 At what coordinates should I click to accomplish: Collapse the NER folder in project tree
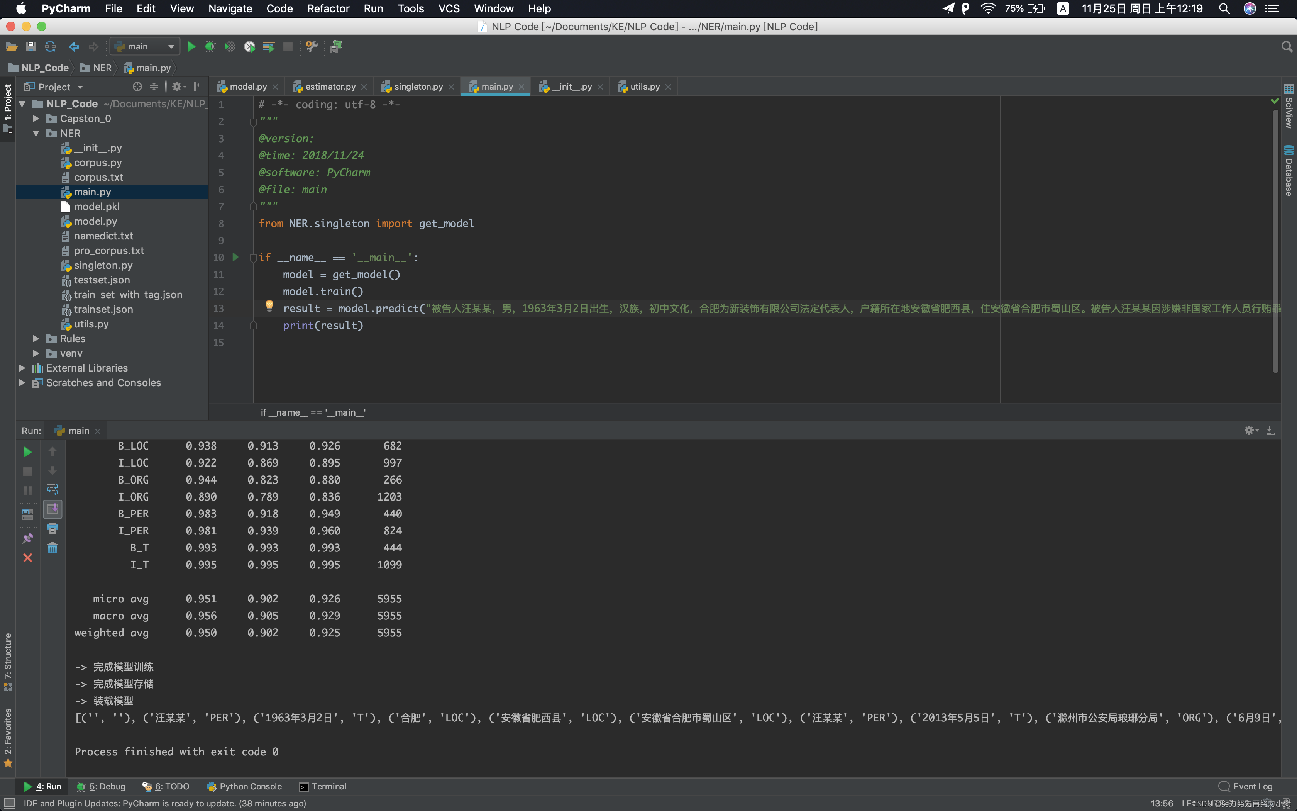(36, 133)
